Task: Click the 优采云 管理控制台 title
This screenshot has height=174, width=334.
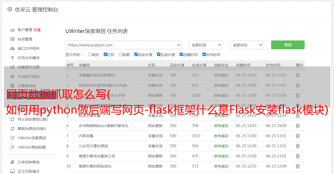Action: coord(36,10)
